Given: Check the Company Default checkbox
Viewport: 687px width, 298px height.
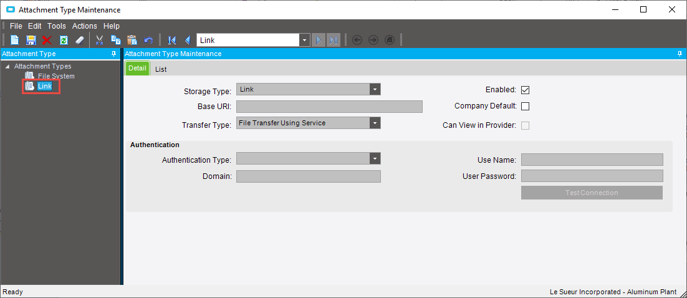Looking at the screenshot, I should [526, 106].
